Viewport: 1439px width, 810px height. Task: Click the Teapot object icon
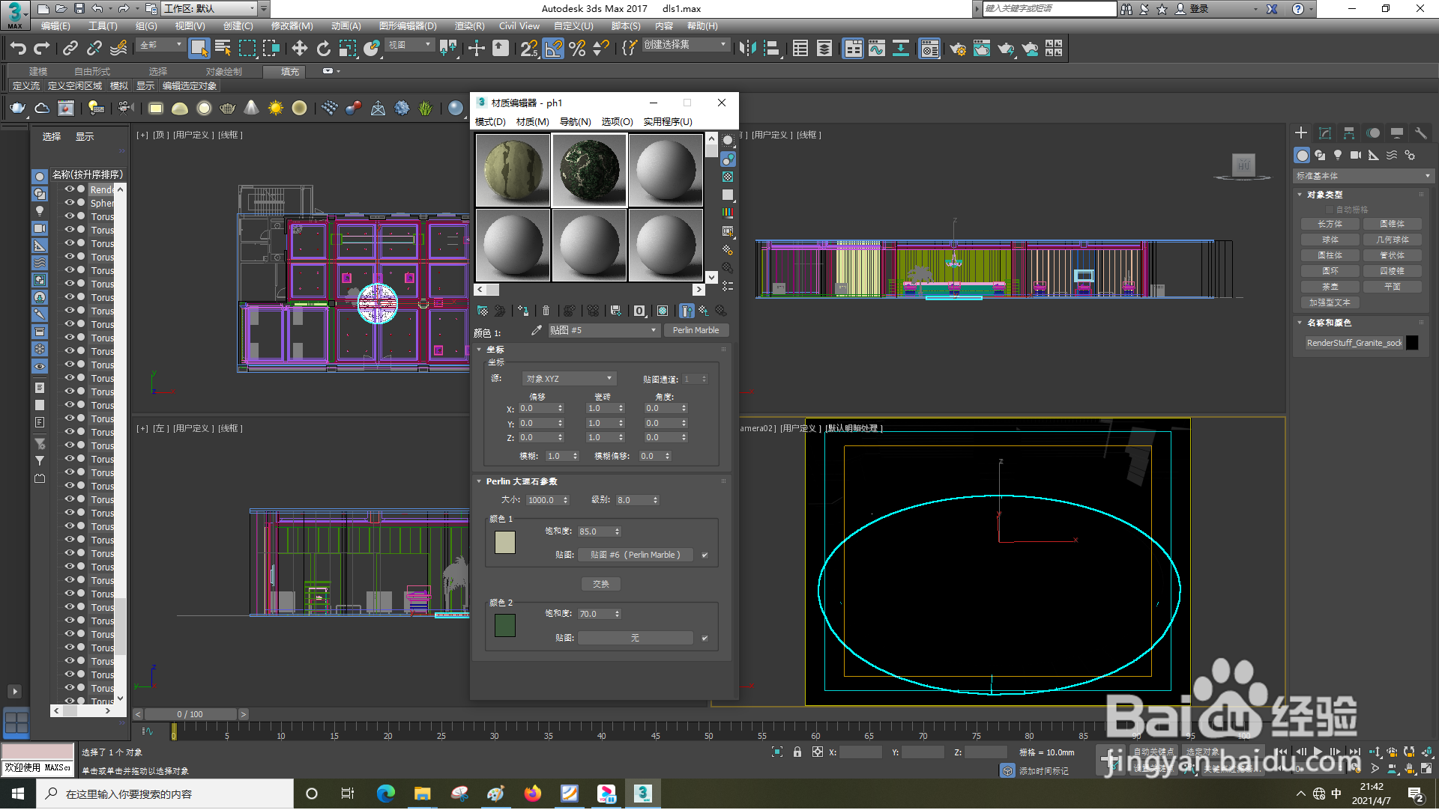click(x=17, y=109)
